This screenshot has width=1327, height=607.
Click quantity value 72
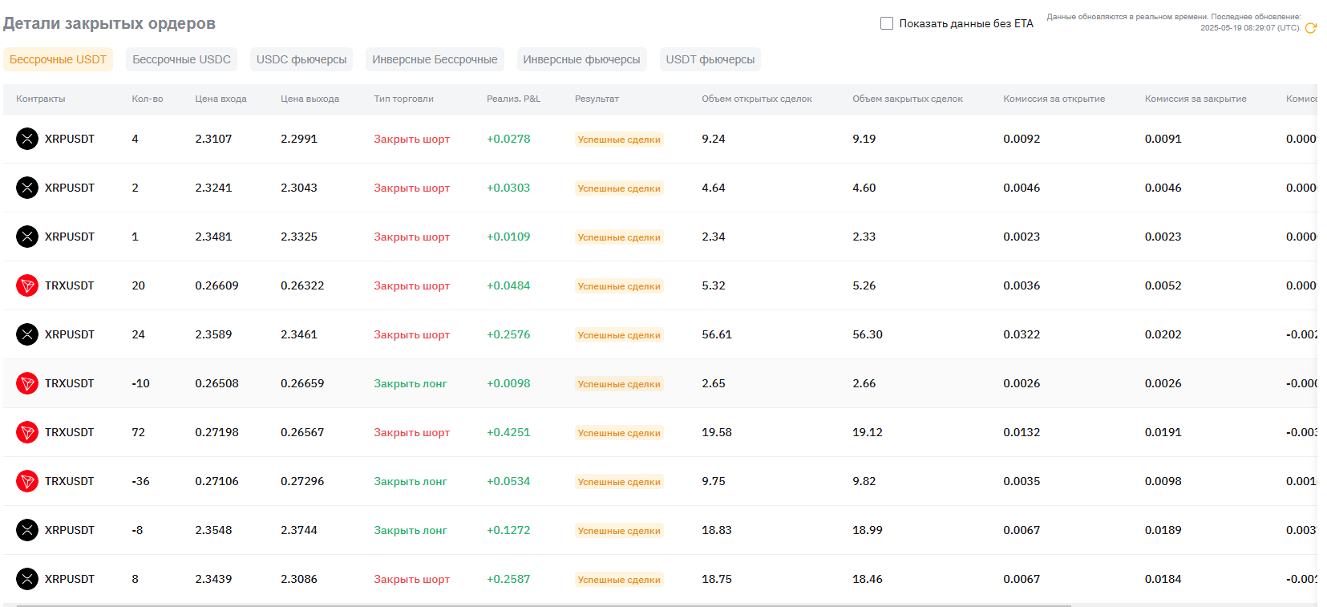[139, 432]
